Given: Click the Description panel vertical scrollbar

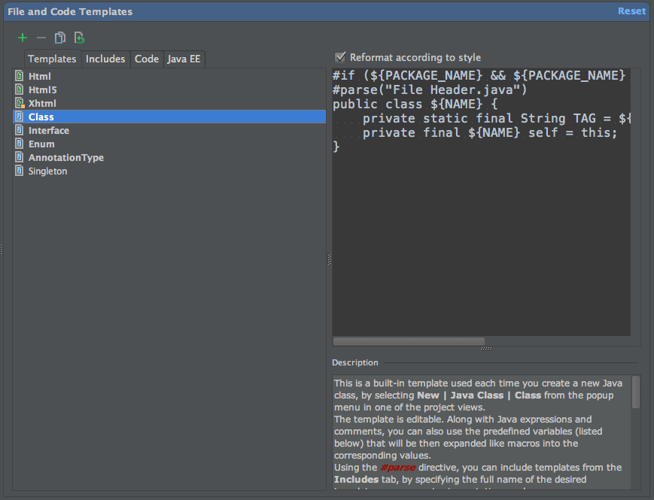Looking at the screenshot, I should (636, 392).
